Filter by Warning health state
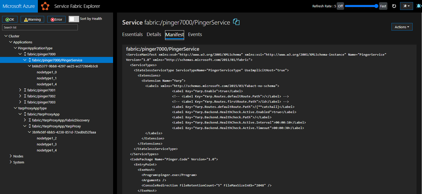Screen dimensions: 422x194 32,19
